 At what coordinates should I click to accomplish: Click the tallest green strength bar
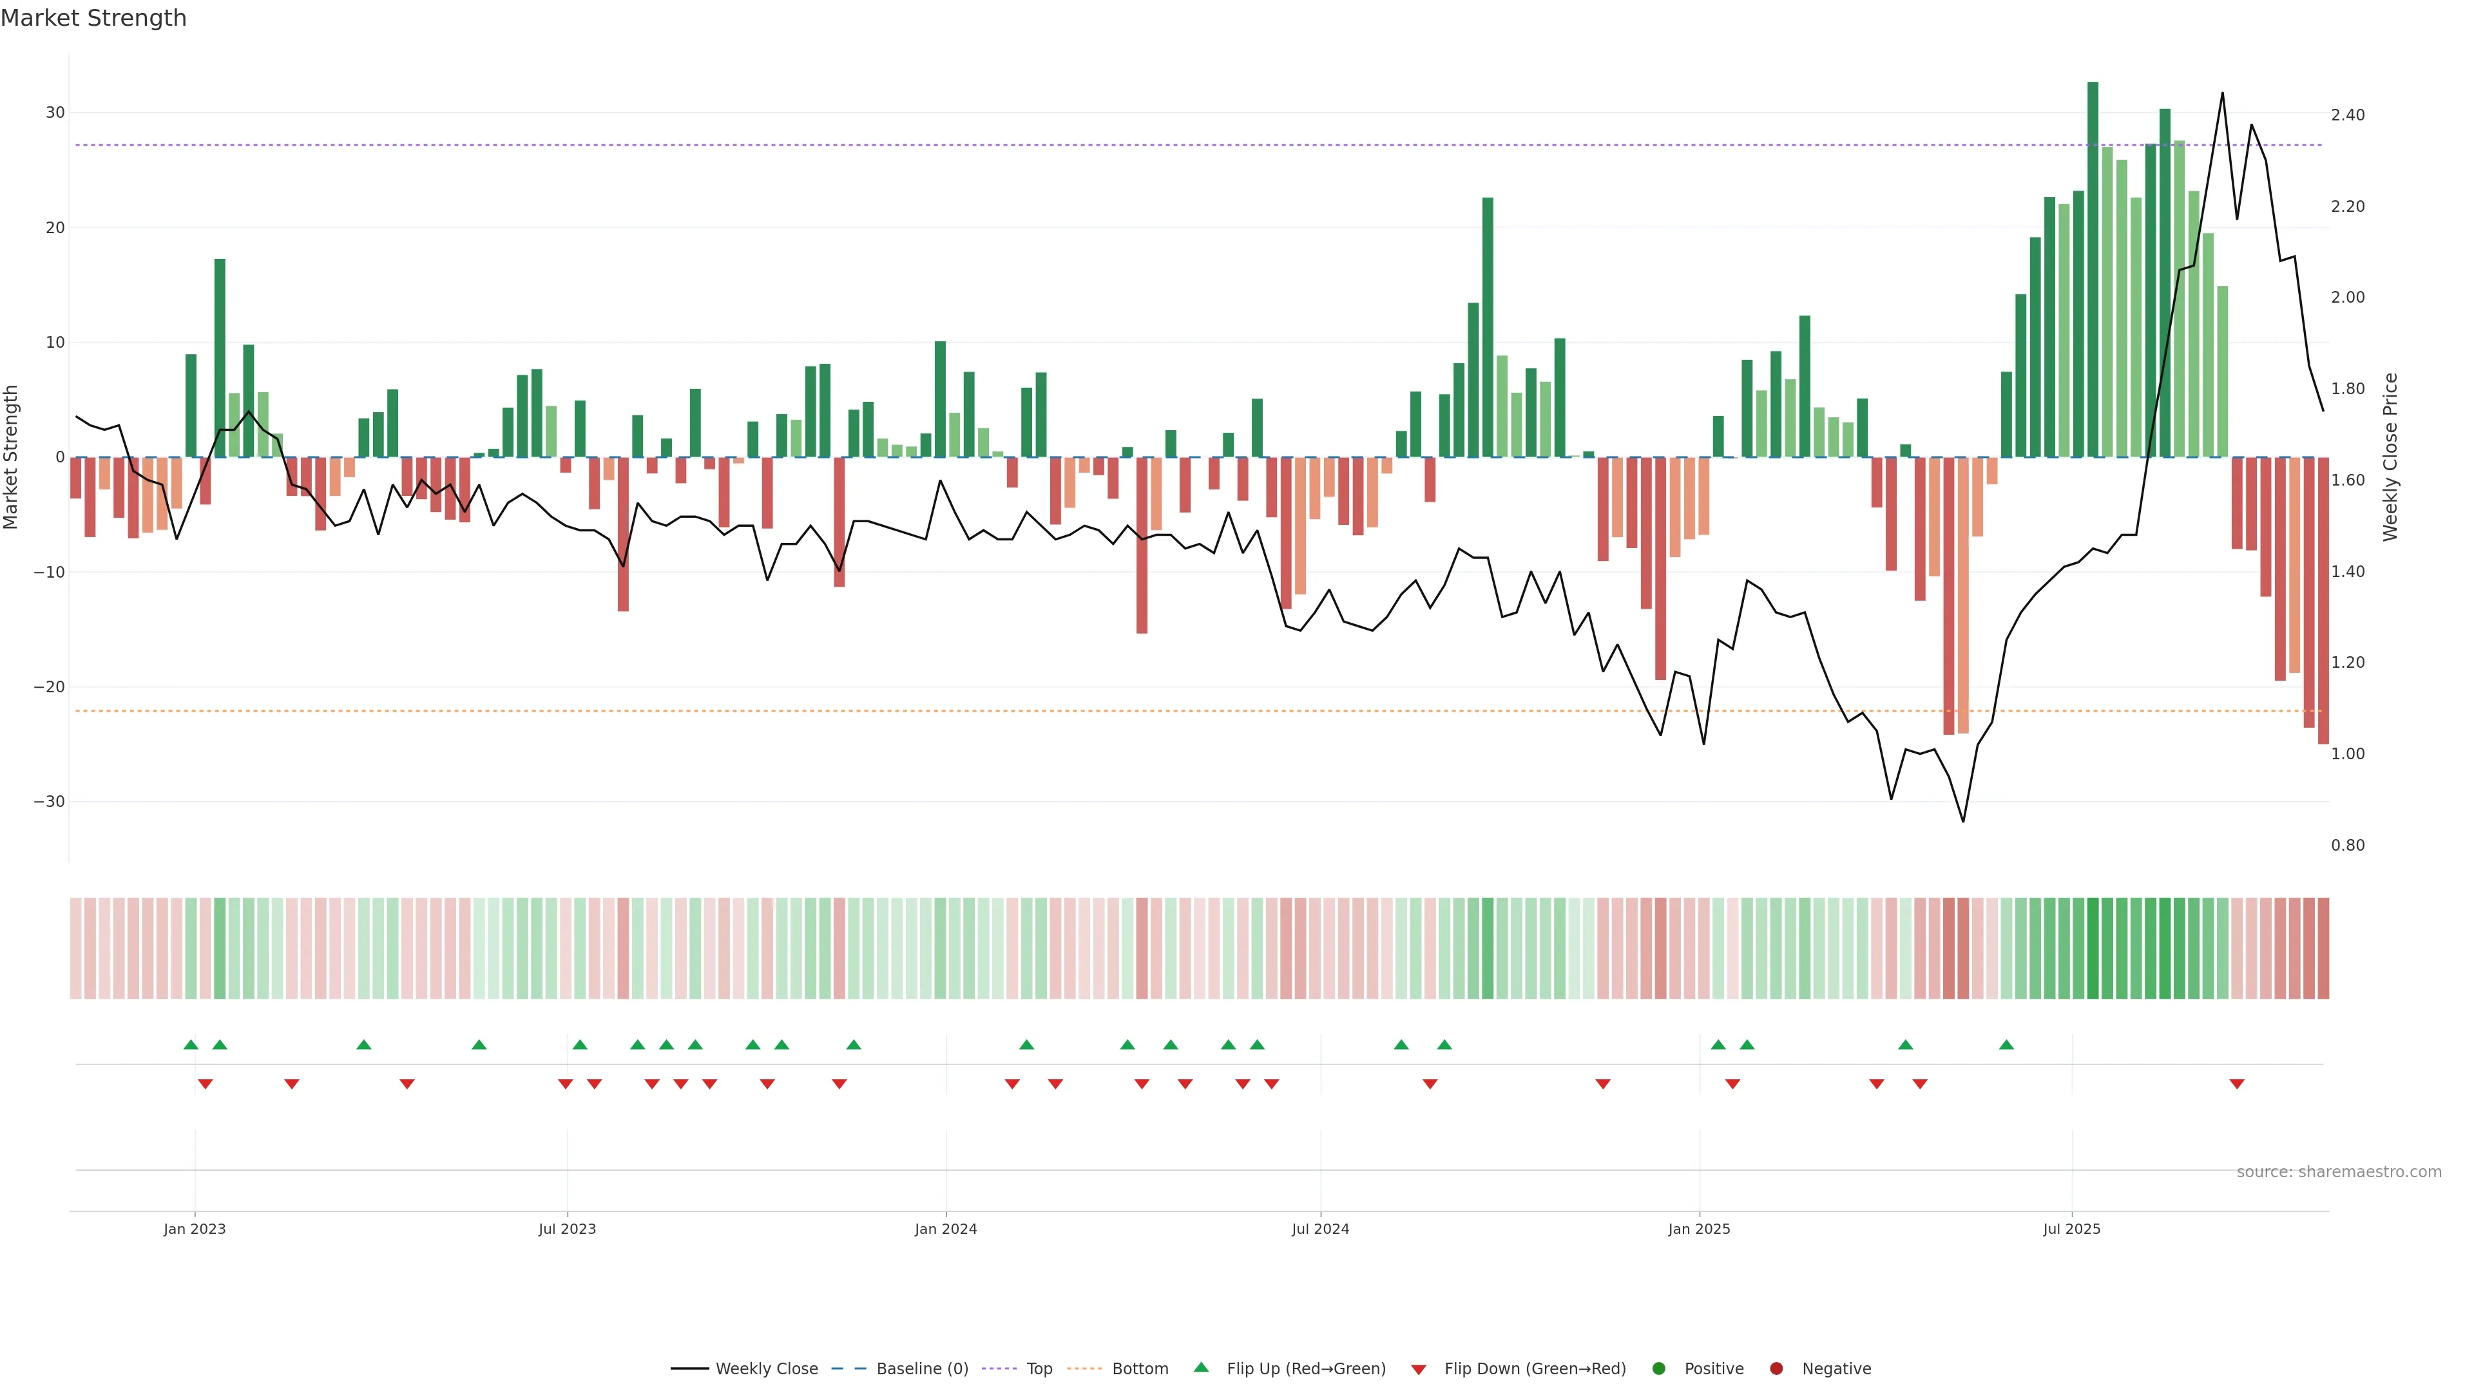point(2093,269)
